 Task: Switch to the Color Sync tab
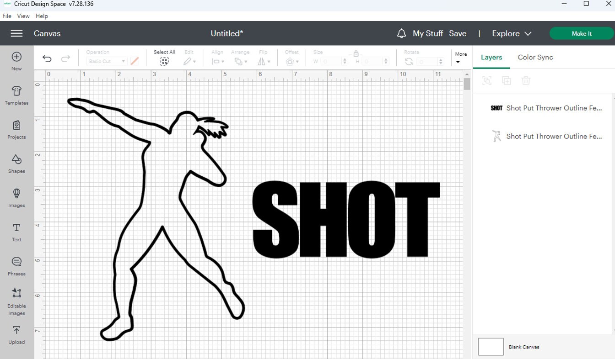(x=535, y=57)
